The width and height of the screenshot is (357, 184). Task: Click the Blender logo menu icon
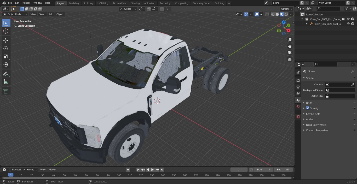[4, 3]
